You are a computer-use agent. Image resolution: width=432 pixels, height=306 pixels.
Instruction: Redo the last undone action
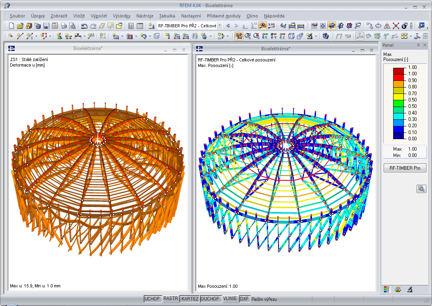pyautogui.click(x=93, y=26)
